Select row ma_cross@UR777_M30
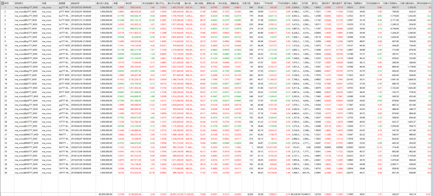The height and width of the screenshot is (196, 433). click(26, 172)
